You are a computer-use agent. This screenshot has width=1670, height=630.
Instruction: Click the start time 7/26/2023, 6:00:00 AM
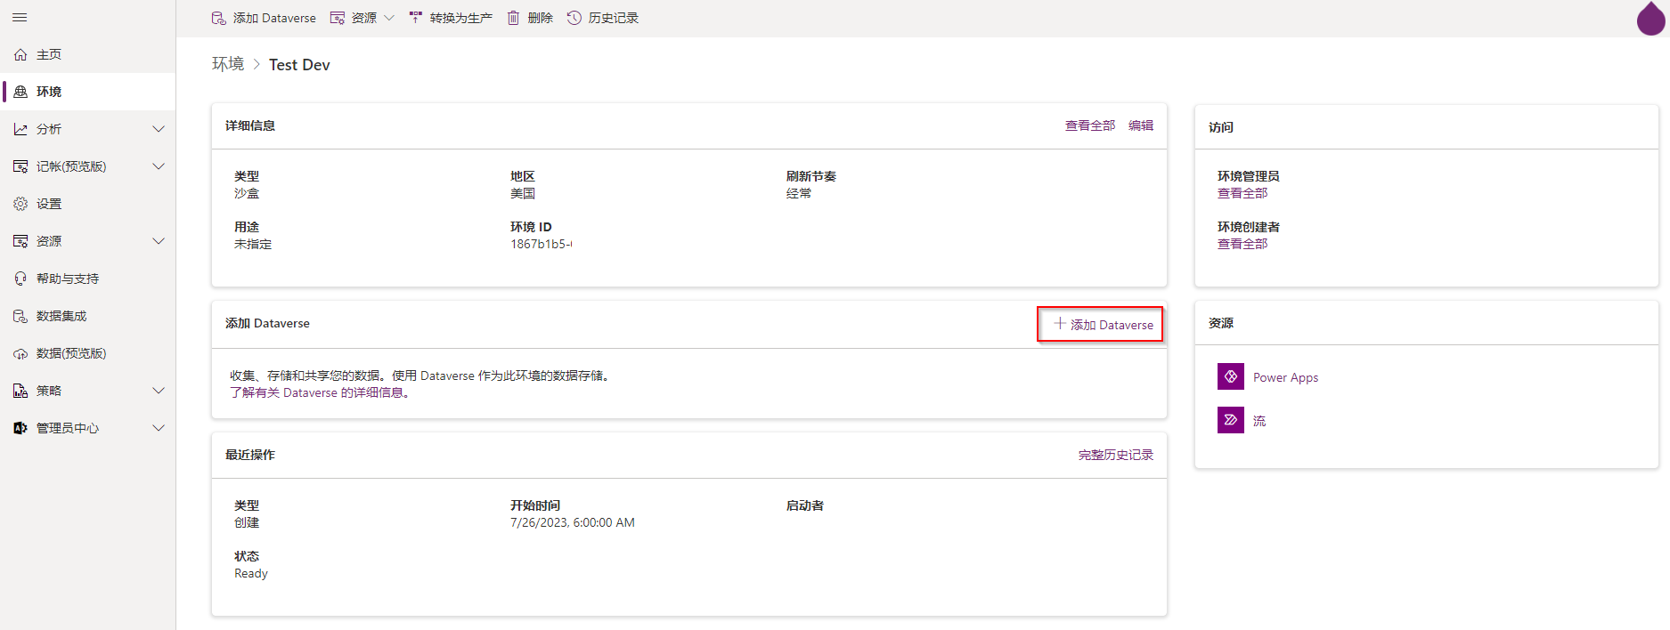click(573, 522)
